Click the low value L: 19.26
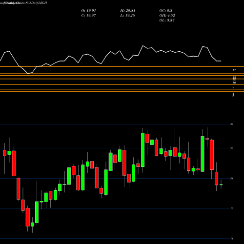 [x=127, y=16]
